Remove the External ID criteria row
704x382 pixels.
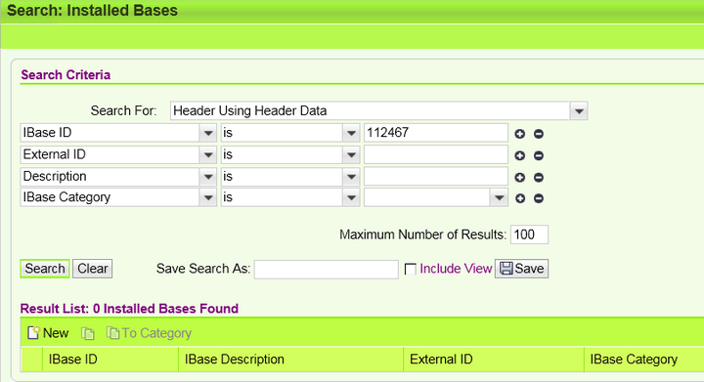click(x=539, y=155)
